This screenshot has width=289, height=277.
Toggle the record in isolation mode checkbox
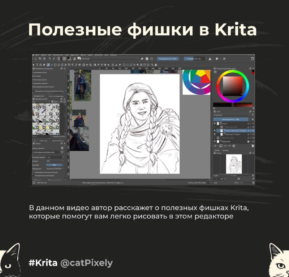pyautogui.click(x=34, y=172)
